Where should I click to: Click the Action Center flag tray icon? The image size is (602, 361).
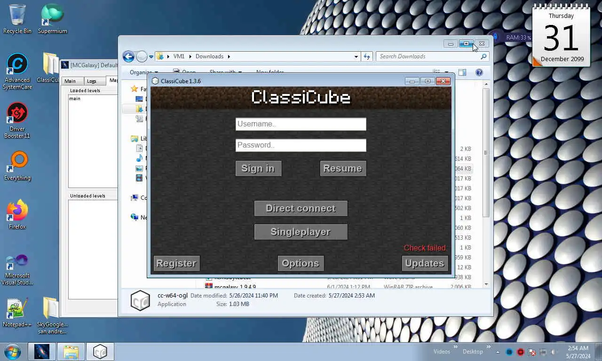(x=532, y=352)
